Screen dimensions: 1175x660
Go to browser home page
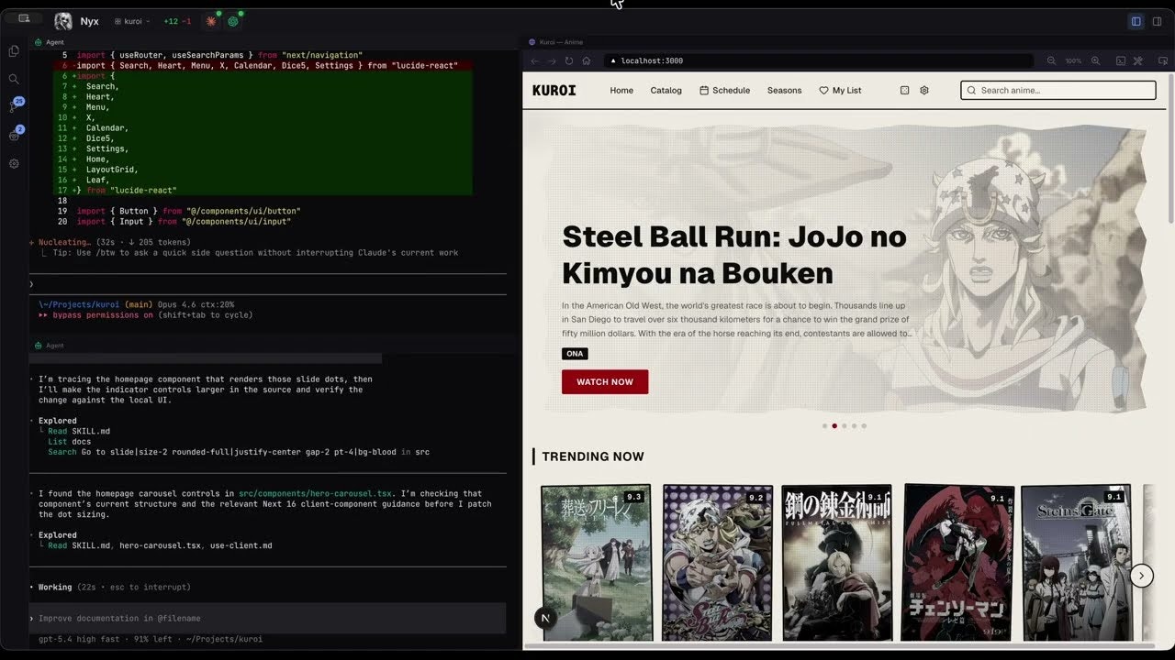click(x=586, y=60)
